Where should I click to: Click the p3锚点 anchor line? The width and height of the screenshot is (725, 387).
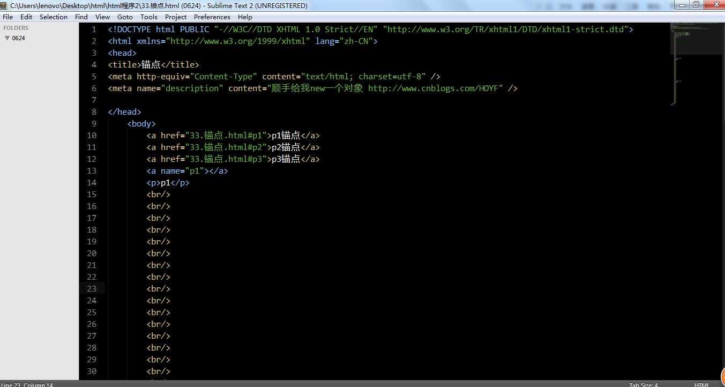(x=233, y=159)
